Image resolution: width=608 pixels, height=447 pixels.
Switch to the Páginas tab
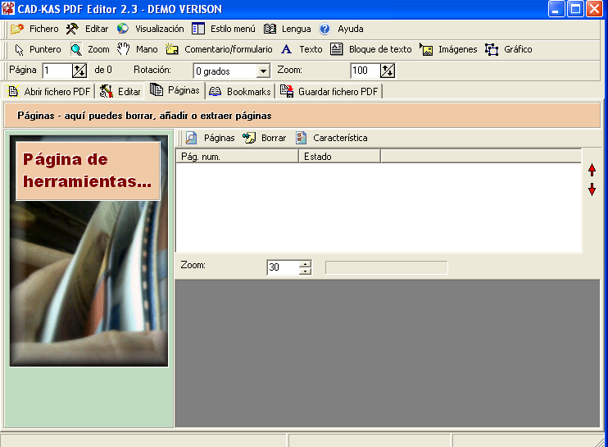(175, 90)
